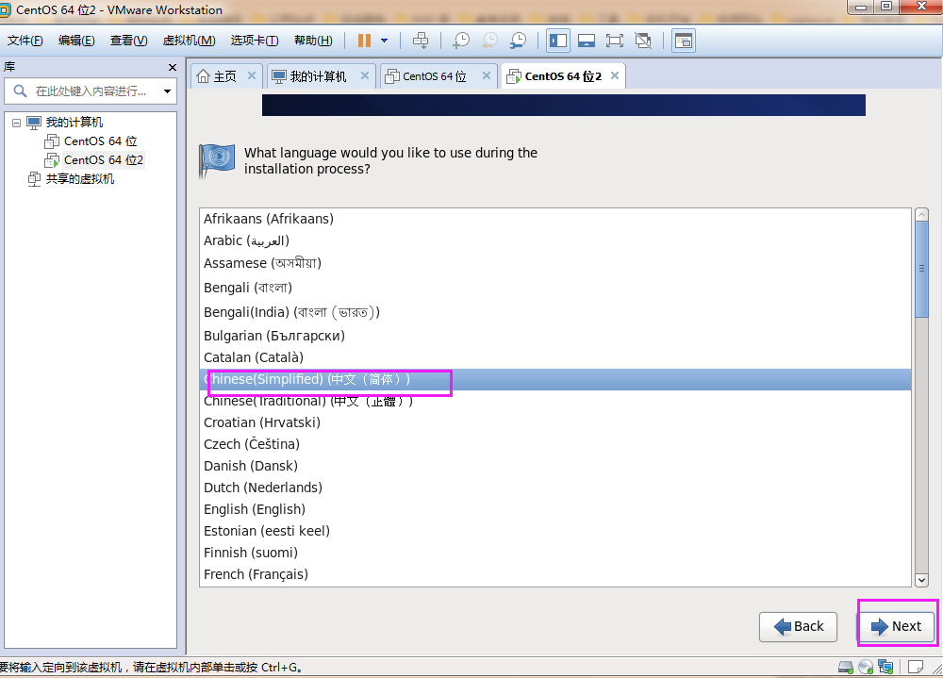
Task: Pause the virtual machine from the toolbar
Action: click(x=364, y=41)
